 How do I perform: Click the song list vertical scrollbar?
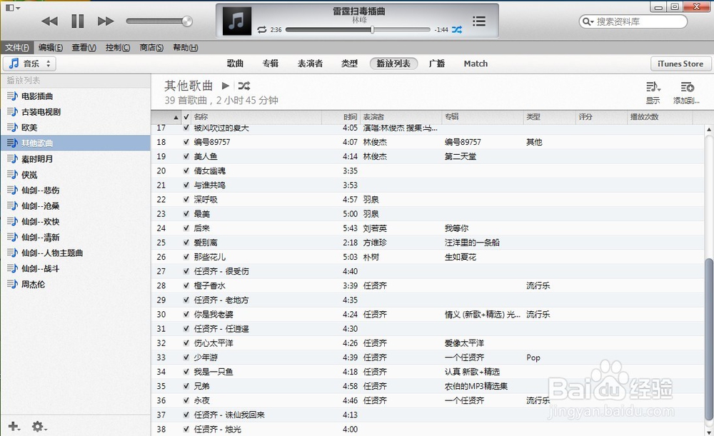(x=709, y=340)
